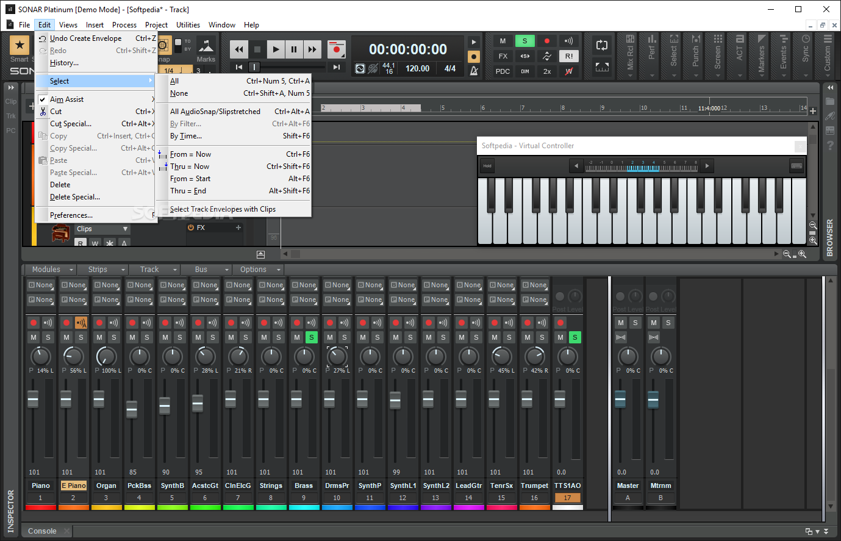The width and height of the screenshot is (841, 541).
Task: Disable the global Solo (S) button
Action: [x=524, y=41]
